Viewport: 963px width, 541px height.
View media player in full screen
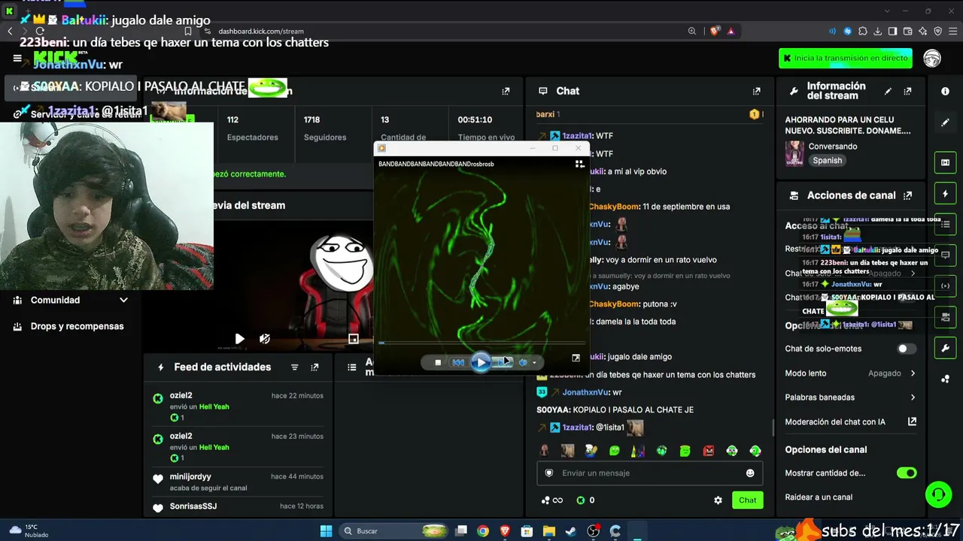tap(576, 358)
